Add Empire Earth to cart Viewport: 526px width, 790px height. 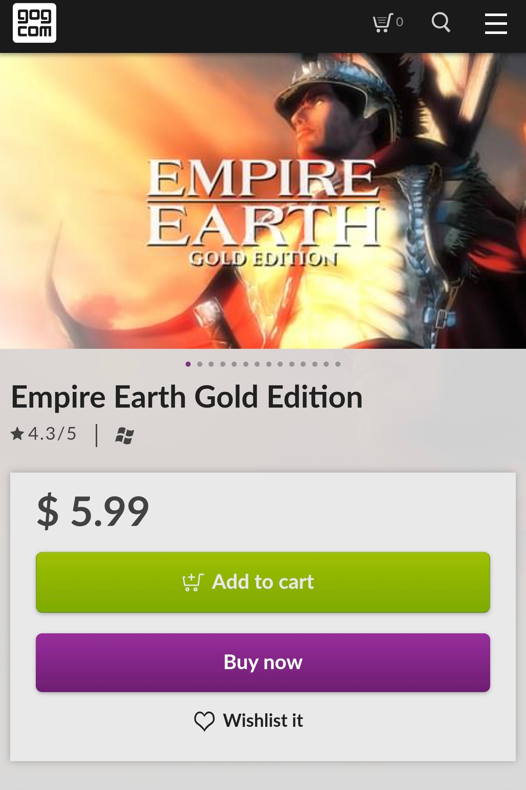click(x=263, y=582)
